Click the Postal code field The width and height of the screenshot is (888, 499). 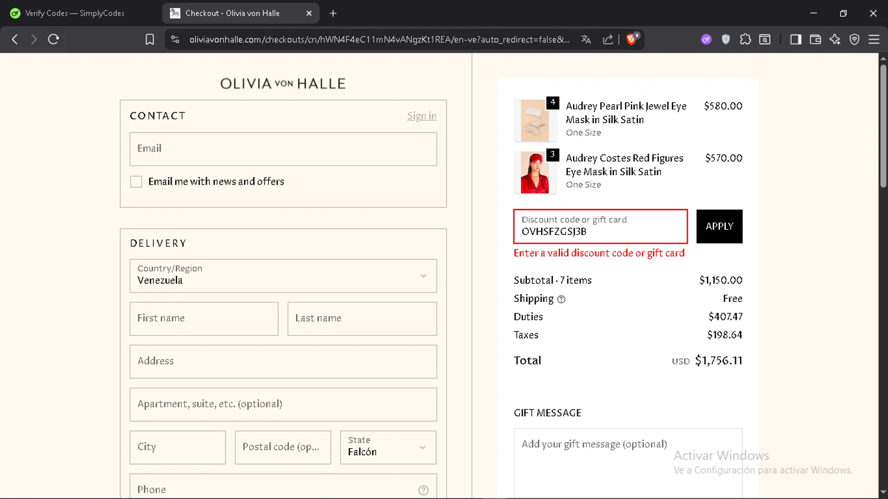(283, 448)
